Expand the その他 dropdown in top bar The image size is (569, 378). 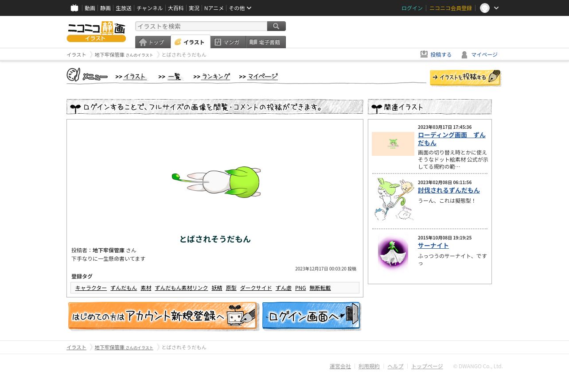(x=240, y=8)
